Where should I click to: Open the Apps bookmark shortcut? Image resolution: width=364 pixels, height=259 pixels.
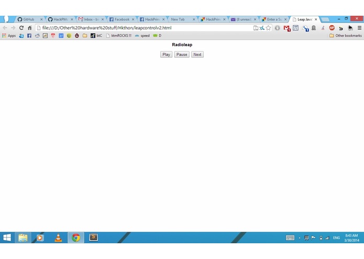click(x=9, y=36)
